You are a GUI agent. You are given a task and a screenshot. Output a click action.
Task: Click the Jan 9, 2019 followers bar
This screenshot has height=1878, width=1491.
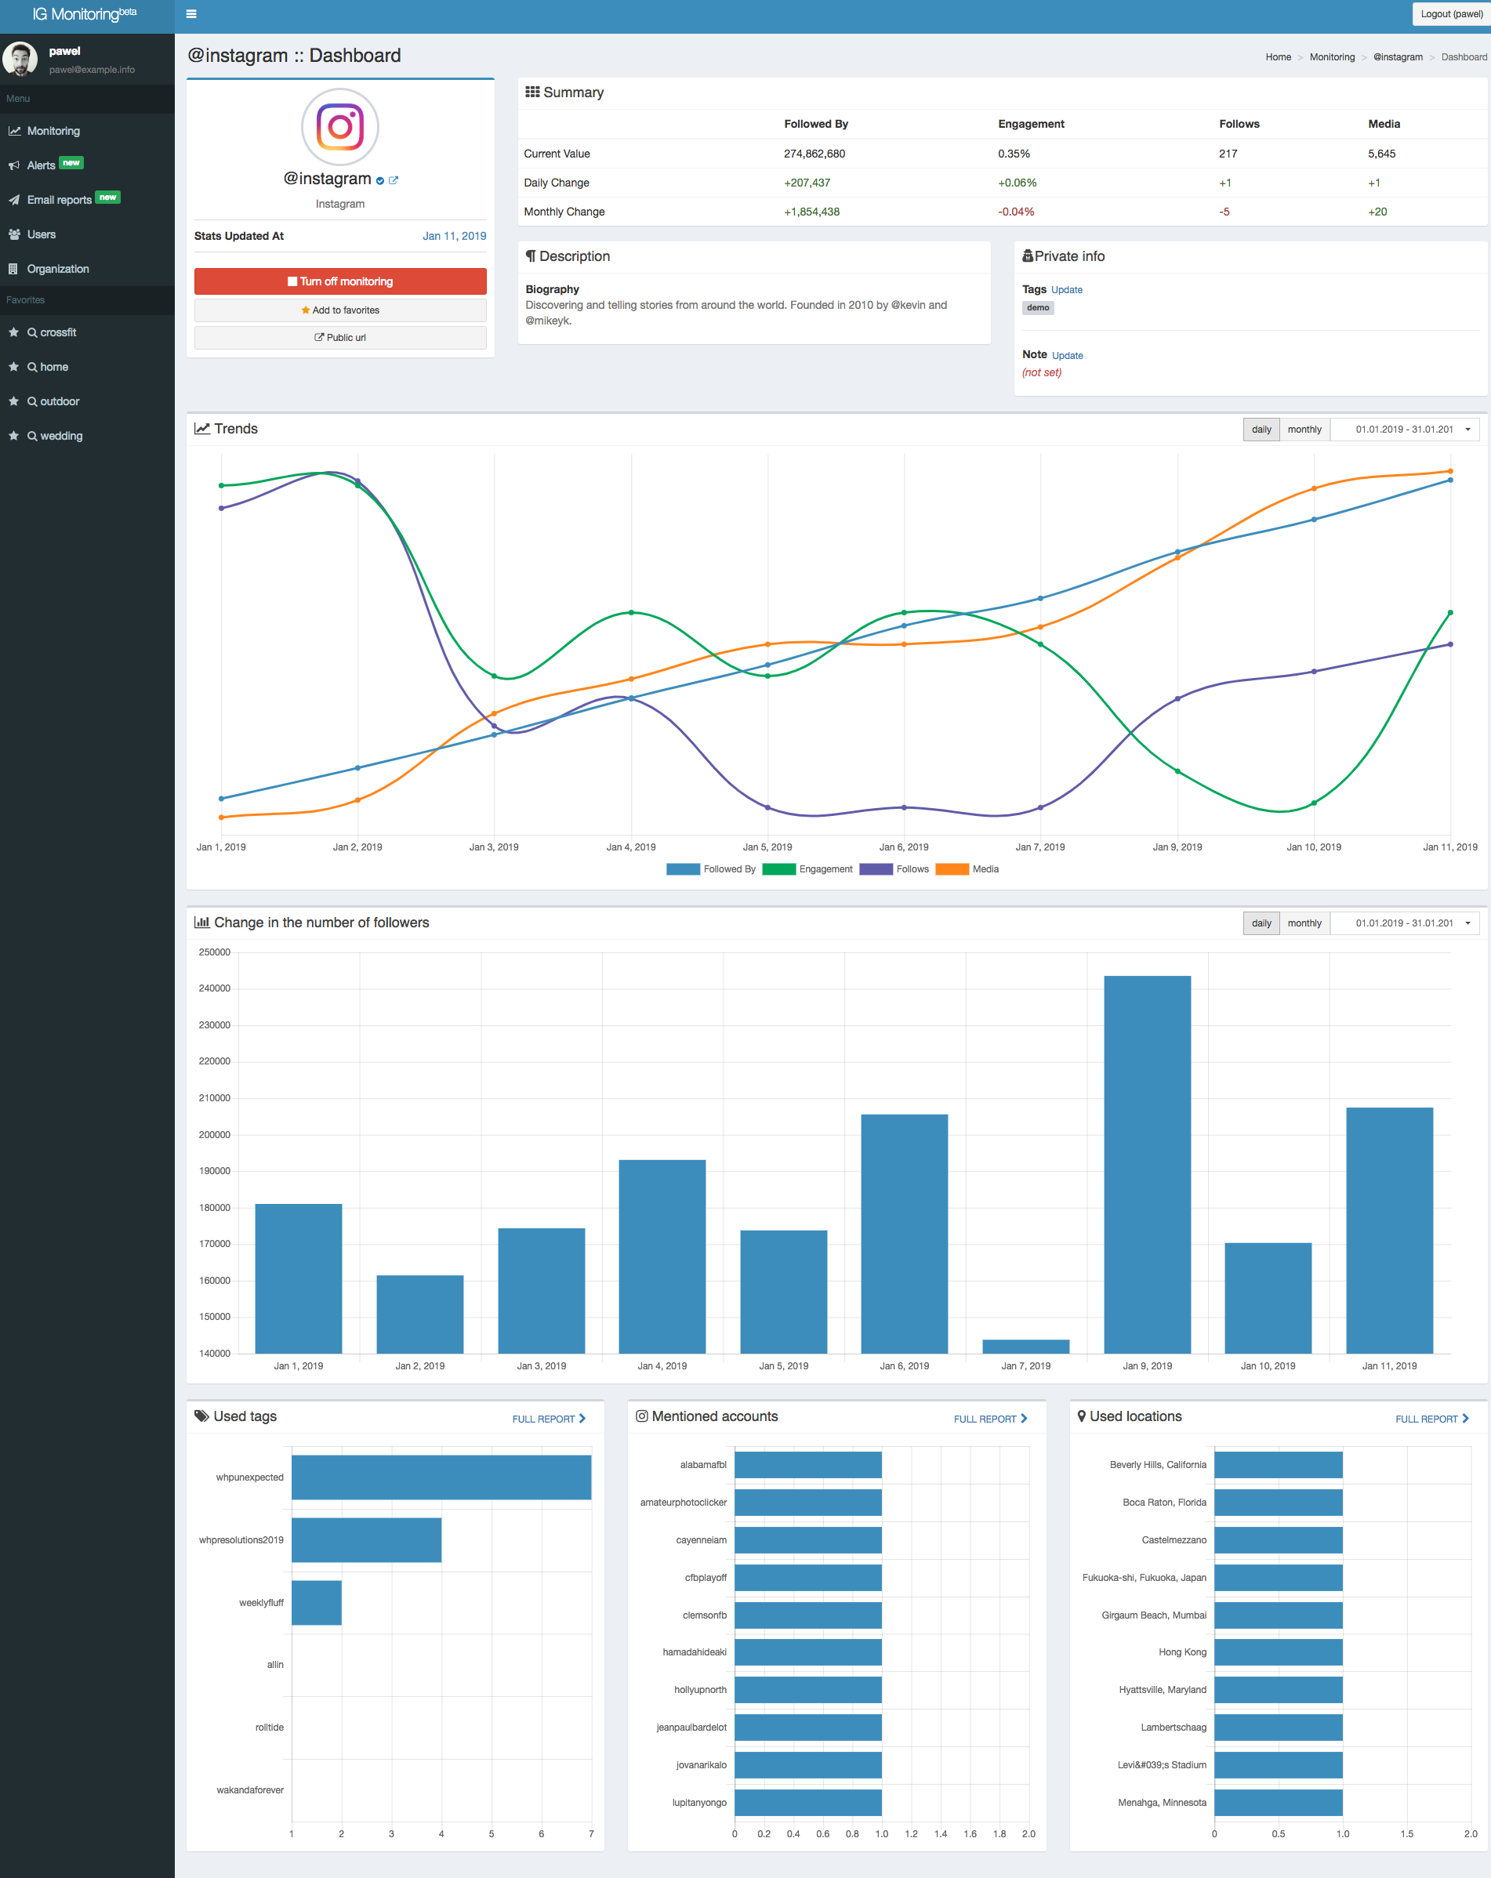coord(1147,1165)
